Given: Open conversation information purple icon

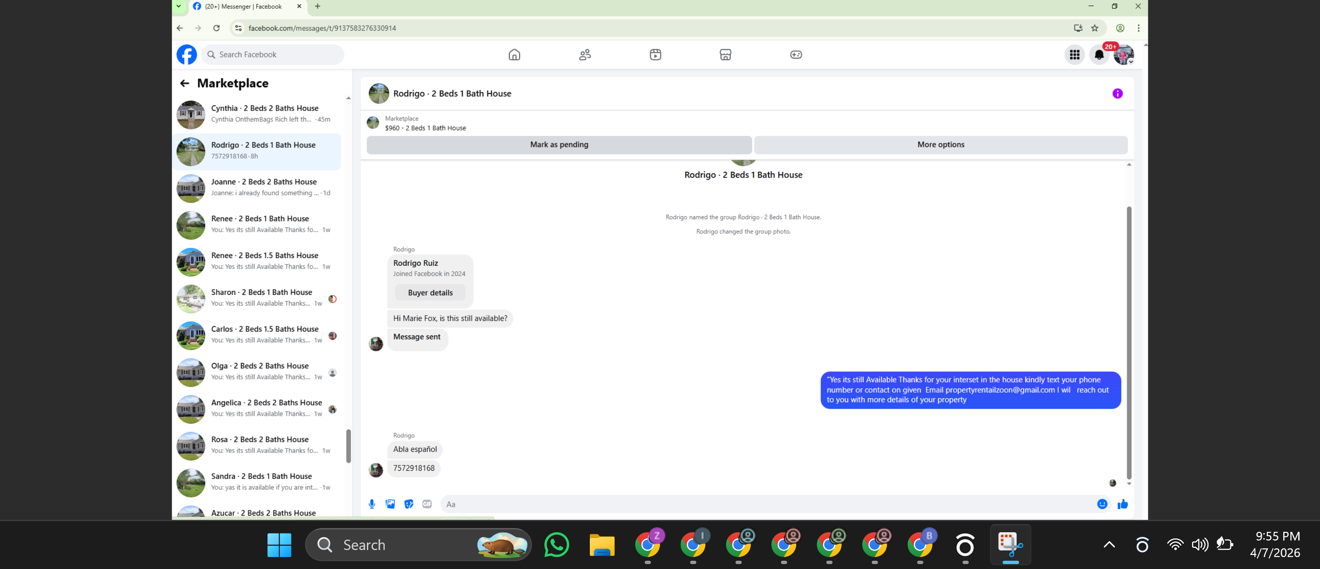Looking at the screenshot, I should [1118, 93].
